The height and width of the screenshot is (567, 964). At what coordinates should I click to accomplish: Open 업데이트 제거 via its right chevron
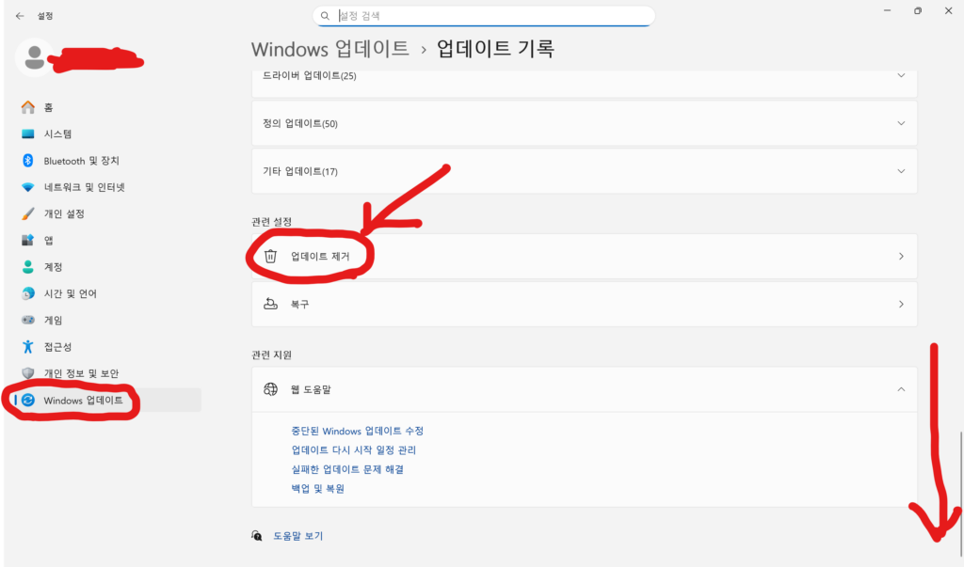point(901,256)
